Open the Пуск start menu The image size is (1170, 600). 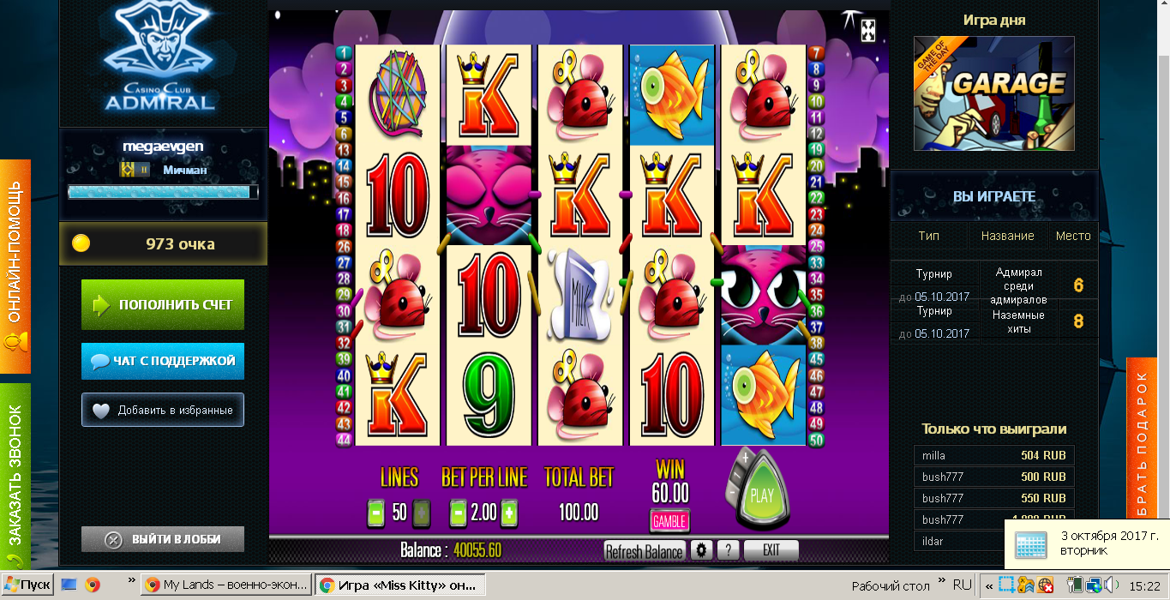27,585
